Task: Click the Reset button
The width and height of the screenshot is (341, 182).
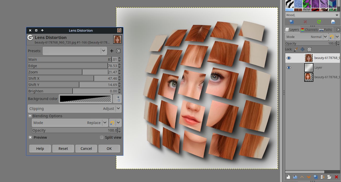Action: 63,149
